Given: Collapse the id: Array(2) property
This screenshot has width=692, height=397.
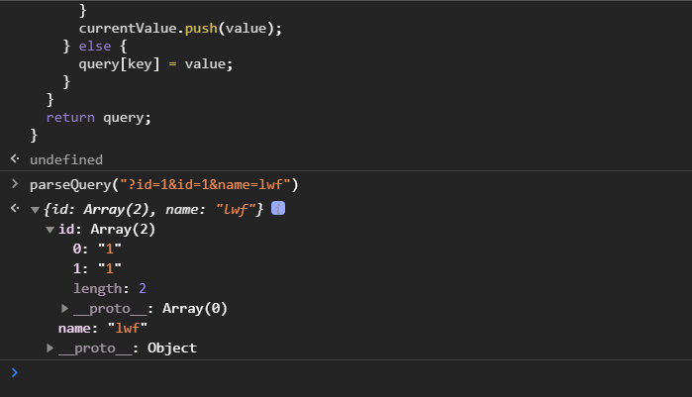Looking at the screenshot, I should click(50, 230).
